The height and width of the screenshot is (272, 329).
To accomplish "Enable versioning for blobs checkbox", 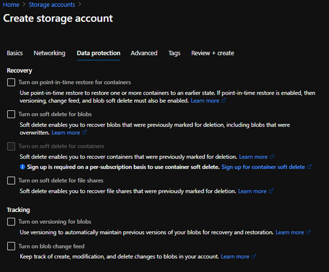I will [11, 222].
